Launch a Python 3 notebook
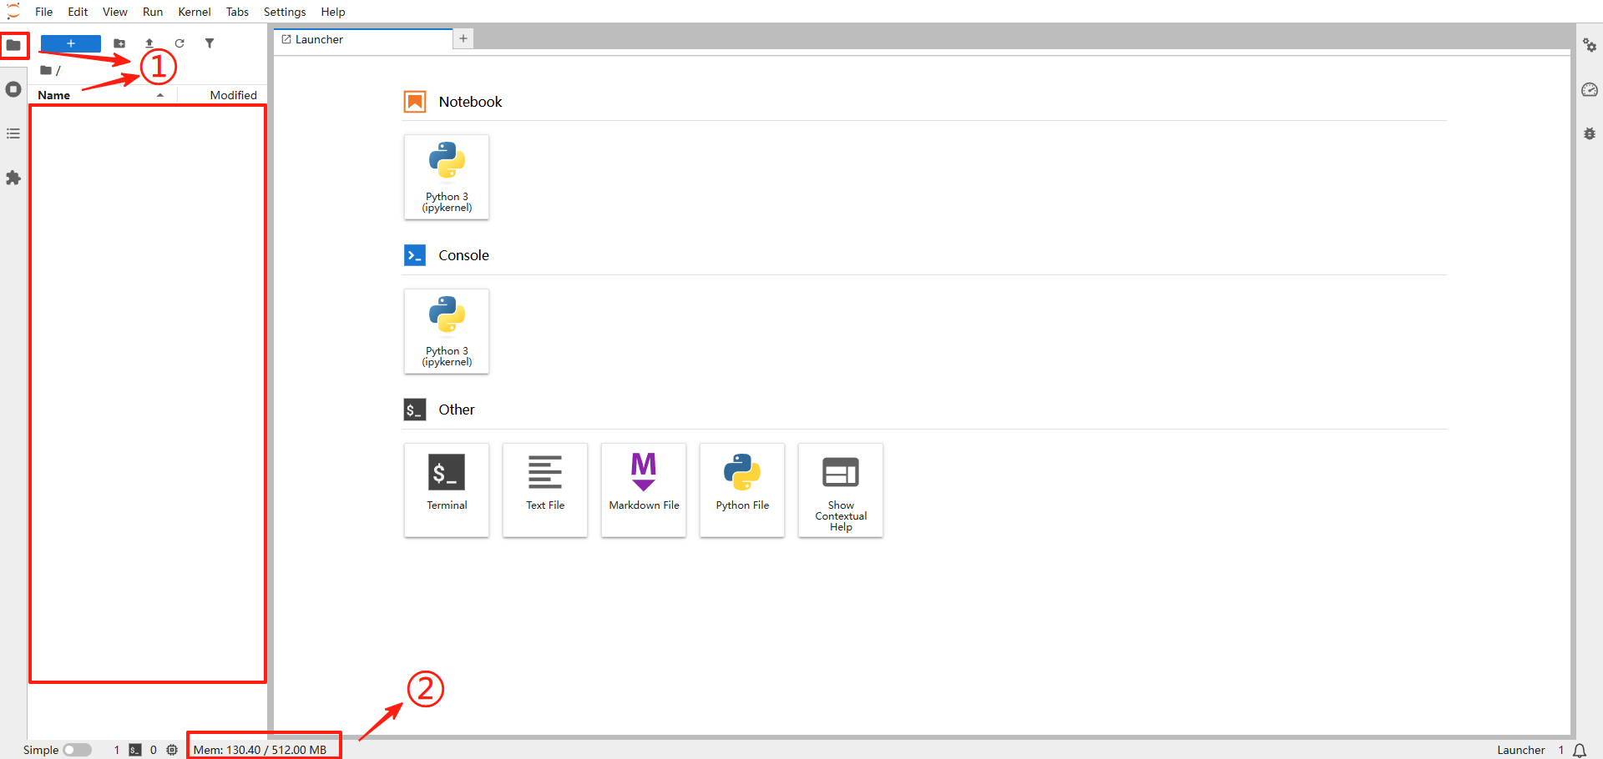This screenshot has width=1603, height=759. point(447,177)
